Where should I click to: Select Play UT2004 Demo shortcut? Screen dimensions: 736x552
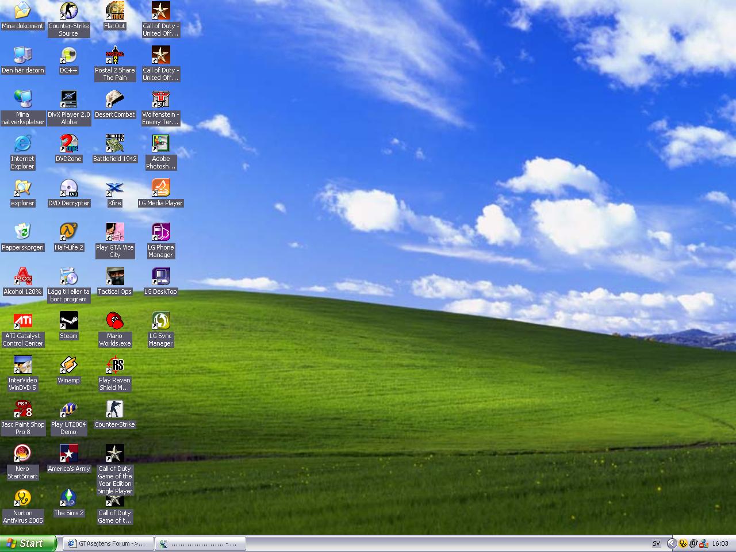pyautogui.click(x=68, y=409)
